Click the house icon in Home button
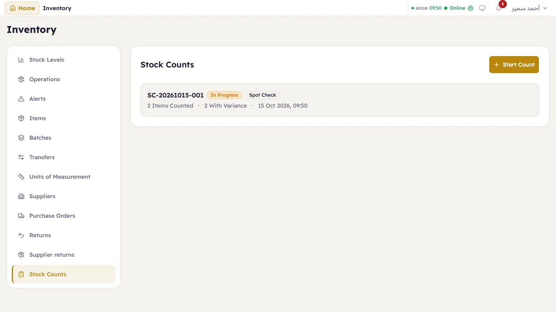Image resolution: width=556 pixels, height=312 pixels. tap(13, 8)
